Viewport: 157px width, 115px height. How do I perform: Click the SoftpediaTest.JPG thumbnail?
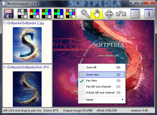point(27,89)
